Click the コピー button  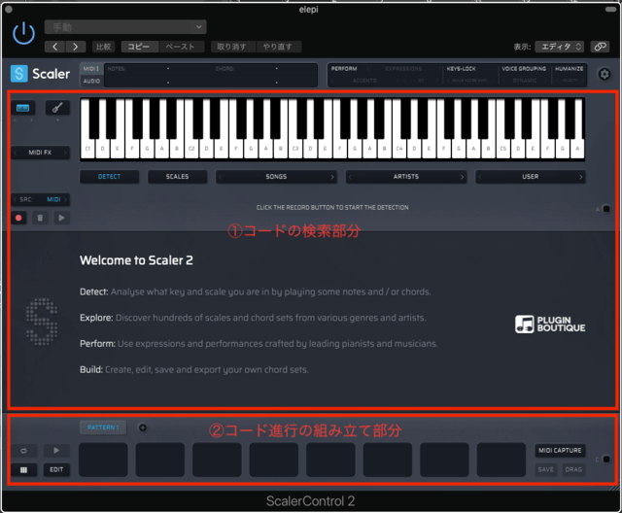click(x=140, y=47)
